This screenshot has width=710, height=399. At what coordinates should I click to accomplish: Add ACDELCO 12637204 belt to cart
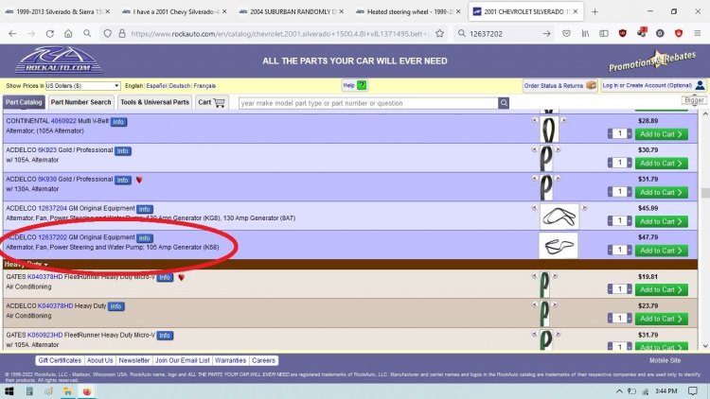[661, 221]
